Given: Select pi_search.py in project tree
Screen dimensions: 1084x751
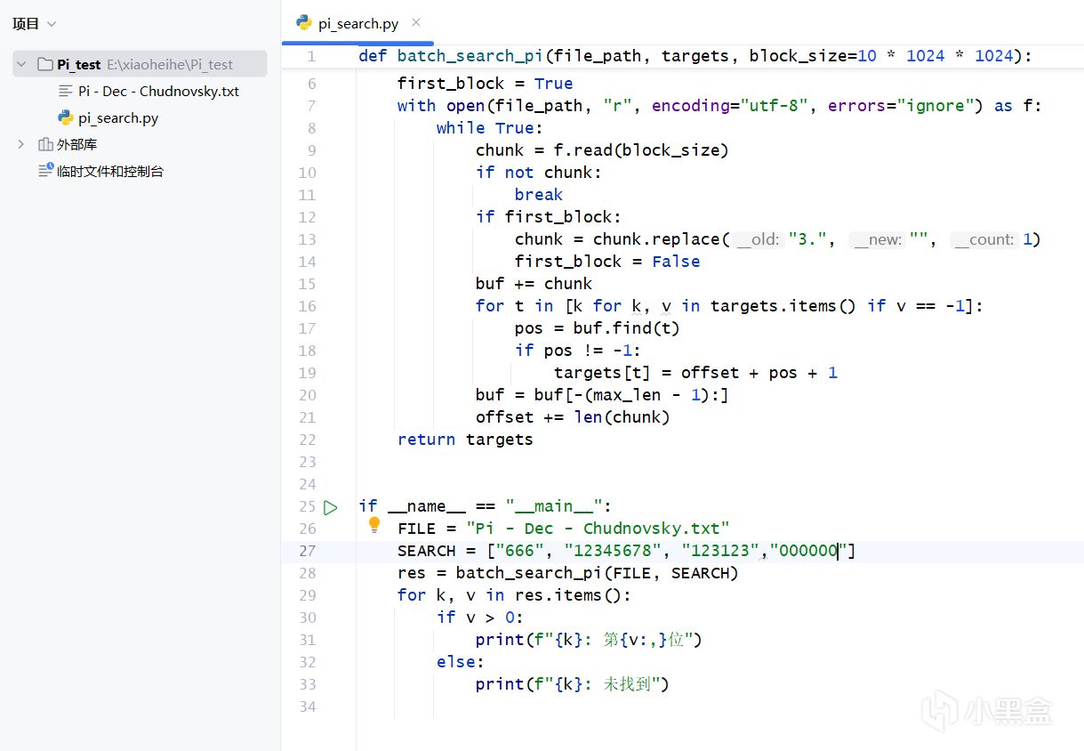Looking at the screenshot, I should pyautogui.click(x=118, y=117).
